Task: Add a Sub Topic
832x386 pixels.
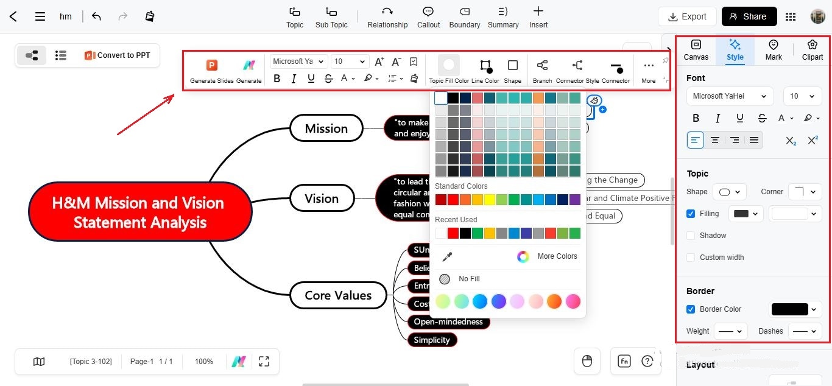Action: pos(331,17)
